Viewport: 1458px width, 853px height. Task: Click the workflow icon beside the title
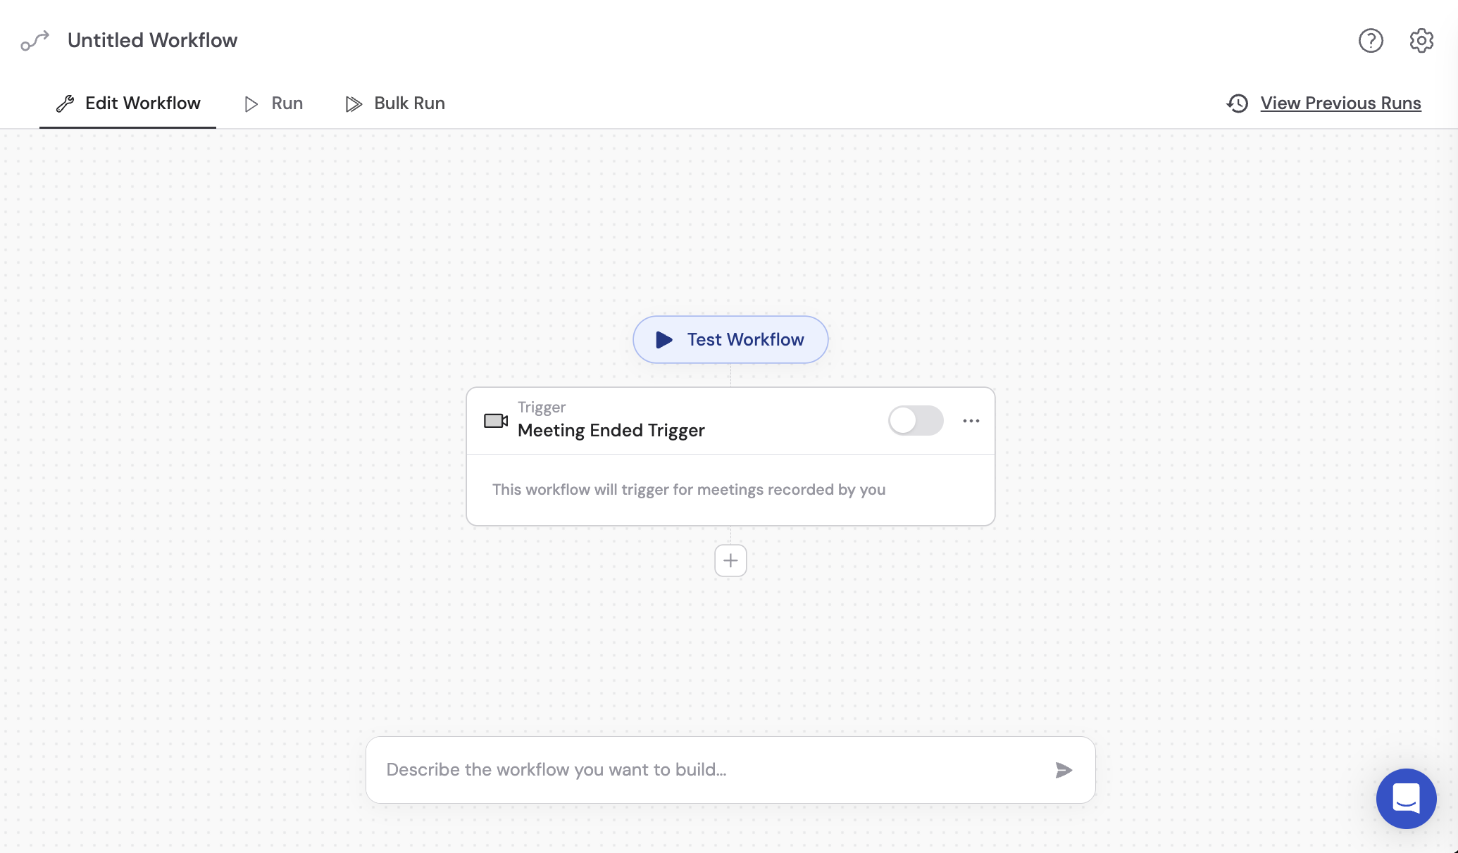click(x=35, y=40)
